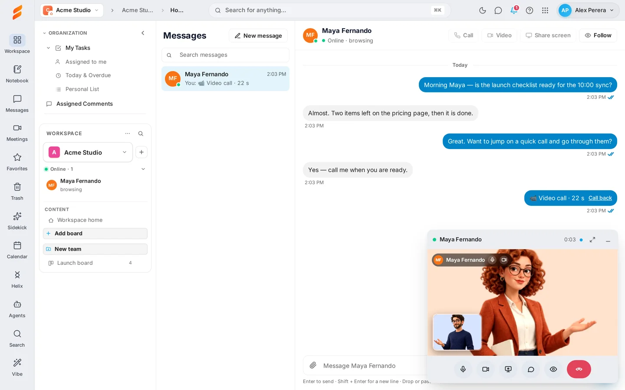The width and height of the screenshot is (625, 390).
Task: Open the apps grid in top bar
Action: 545,10
